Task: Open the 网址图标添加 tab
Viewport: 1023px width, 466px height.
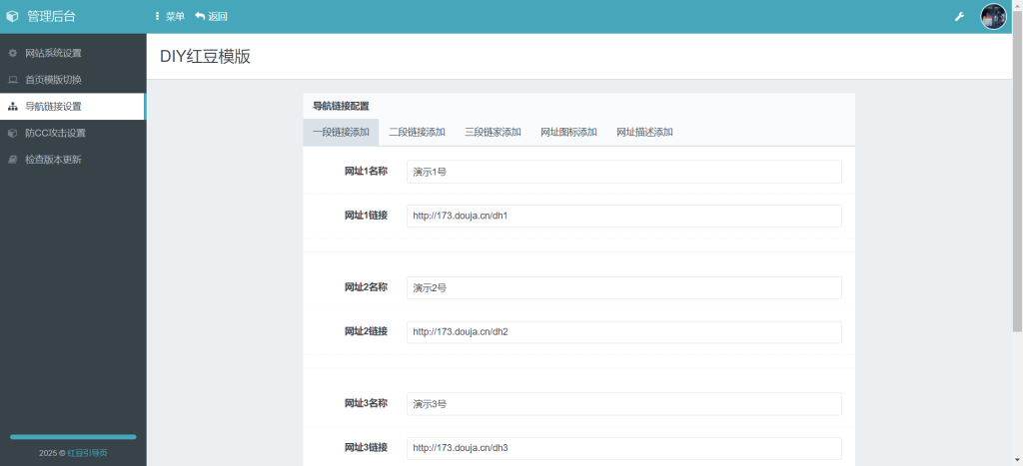Action: [x=568, y=132]
